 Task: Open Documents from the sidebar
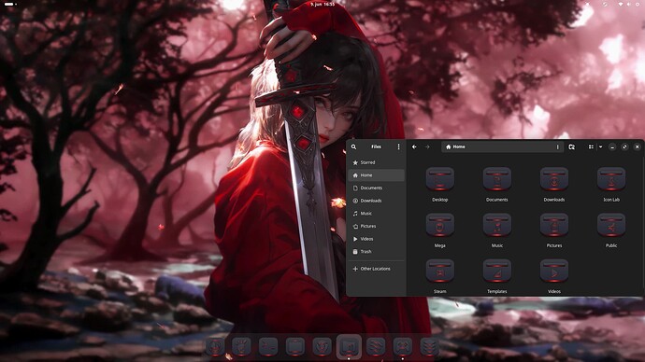pos(377,188)
